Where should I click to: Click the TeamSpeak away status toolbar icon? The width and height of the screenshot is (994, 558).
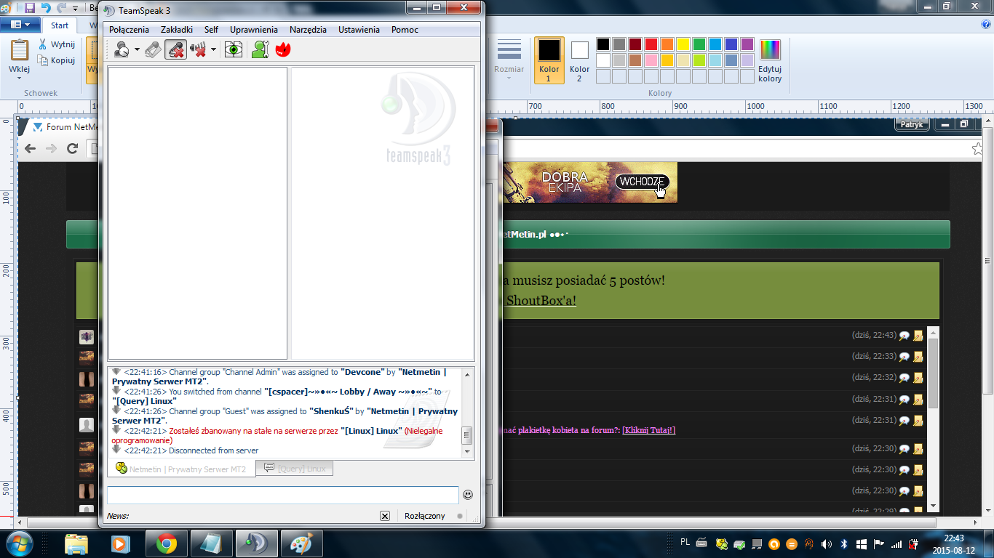point(122,49)
